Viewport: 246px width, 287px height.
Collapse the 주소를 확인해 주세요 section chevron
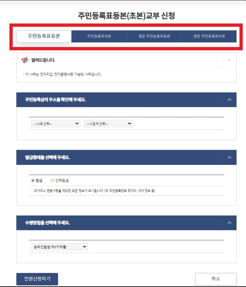[229, 100]
